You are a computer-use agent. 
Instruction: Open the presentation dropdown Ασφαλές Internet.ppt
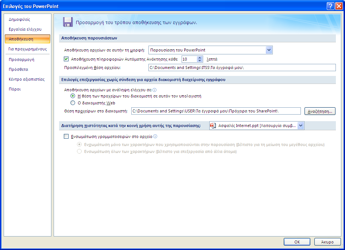click(x=257, y=126)
